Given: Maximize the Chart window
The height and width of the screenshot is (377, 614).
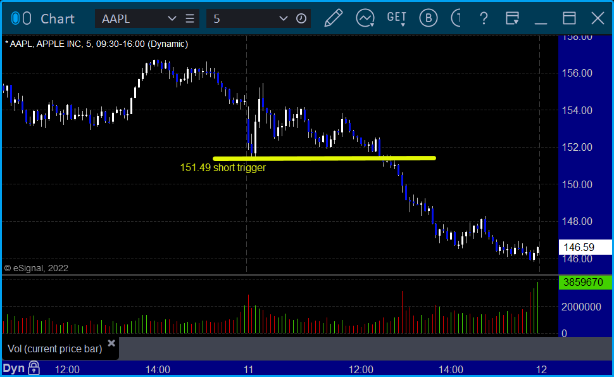Looking at the screenshot, I should [x=569, y=18].
